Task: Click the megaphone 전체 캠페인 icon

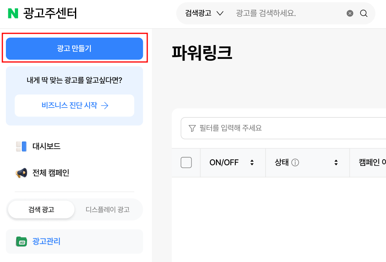Action: [x=22, y=173]
